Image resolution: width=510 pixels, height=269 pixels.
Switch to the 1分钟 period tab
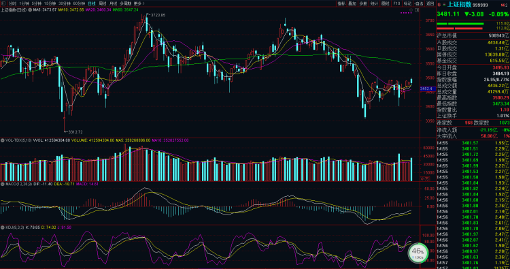pos(24,3)
